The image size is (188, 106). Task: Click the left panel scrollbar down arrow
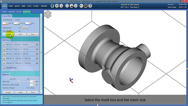[41, 93]
